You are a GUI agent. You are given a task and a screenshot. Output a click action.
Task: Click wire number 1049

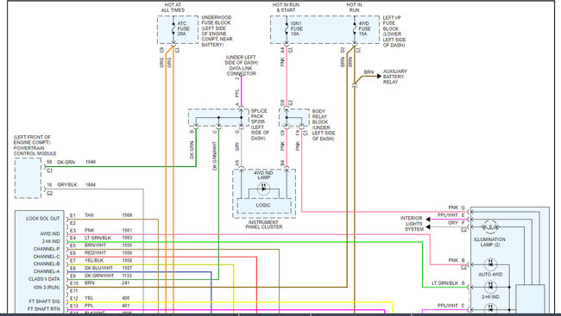91,162
